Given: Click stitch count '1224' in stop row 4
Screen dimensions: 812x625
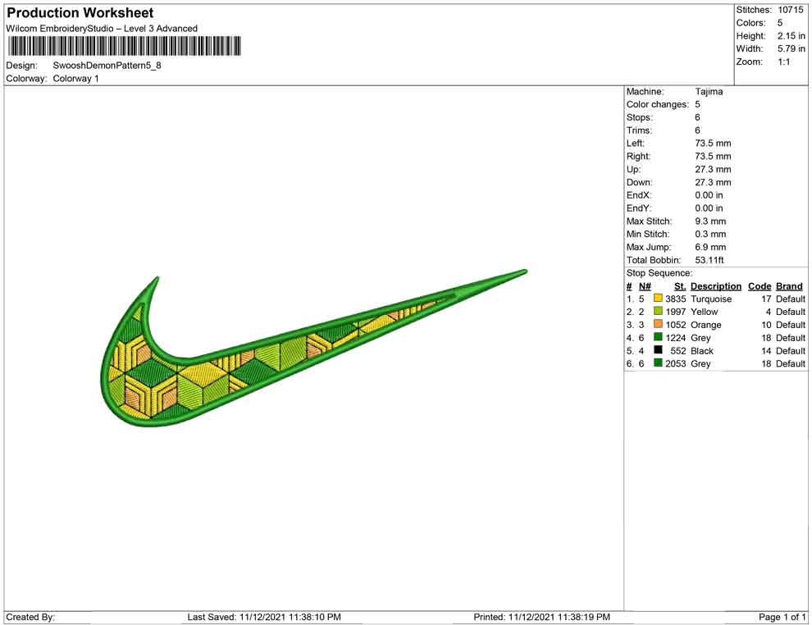Looking at the screenshot, I should 675,338.
